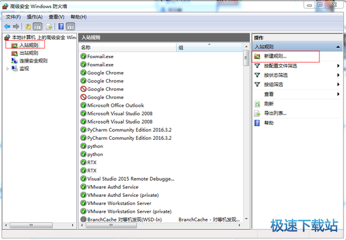Click the Forward arrow toolbar icon
The image size is (346, 240).
coord(16,26)
